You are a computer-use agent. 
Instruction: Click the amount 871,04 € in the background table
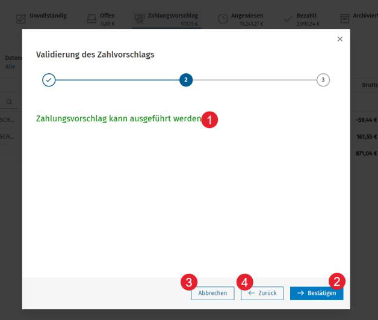[366, 153]
